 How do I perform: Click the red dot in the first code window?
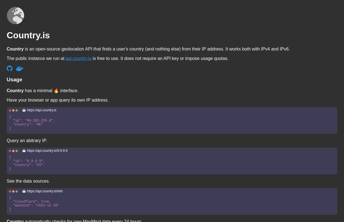pos(10,110)
